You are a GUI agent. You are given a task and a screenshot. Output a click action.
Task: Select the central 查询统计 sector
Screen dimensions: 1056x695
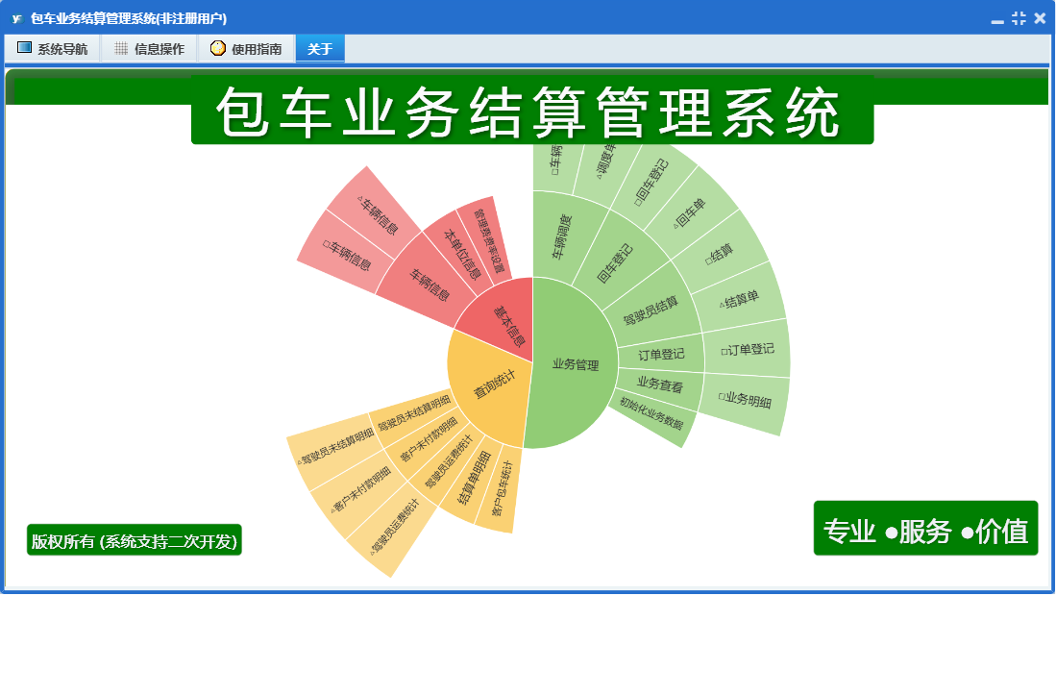[492, 385]
